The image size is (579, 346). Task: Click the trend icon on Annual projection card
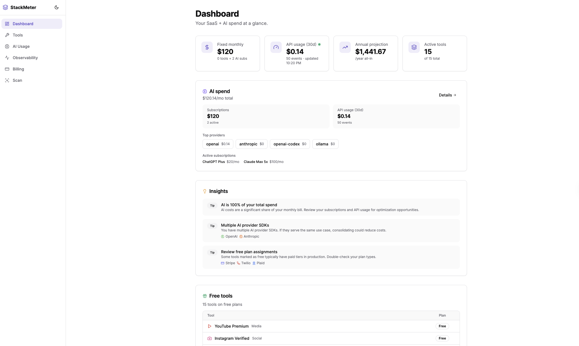(345, 47)
